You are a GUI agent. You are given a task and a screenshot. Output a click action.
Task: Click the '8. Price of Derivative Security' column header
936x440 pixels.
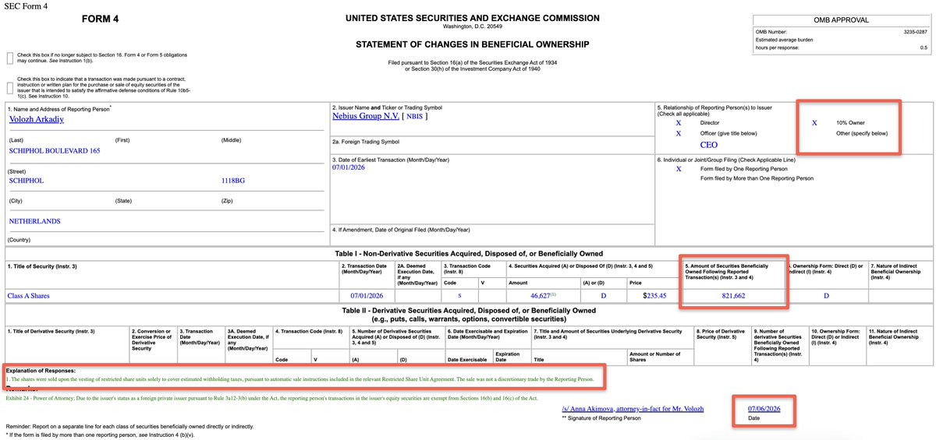pos(721,334)
